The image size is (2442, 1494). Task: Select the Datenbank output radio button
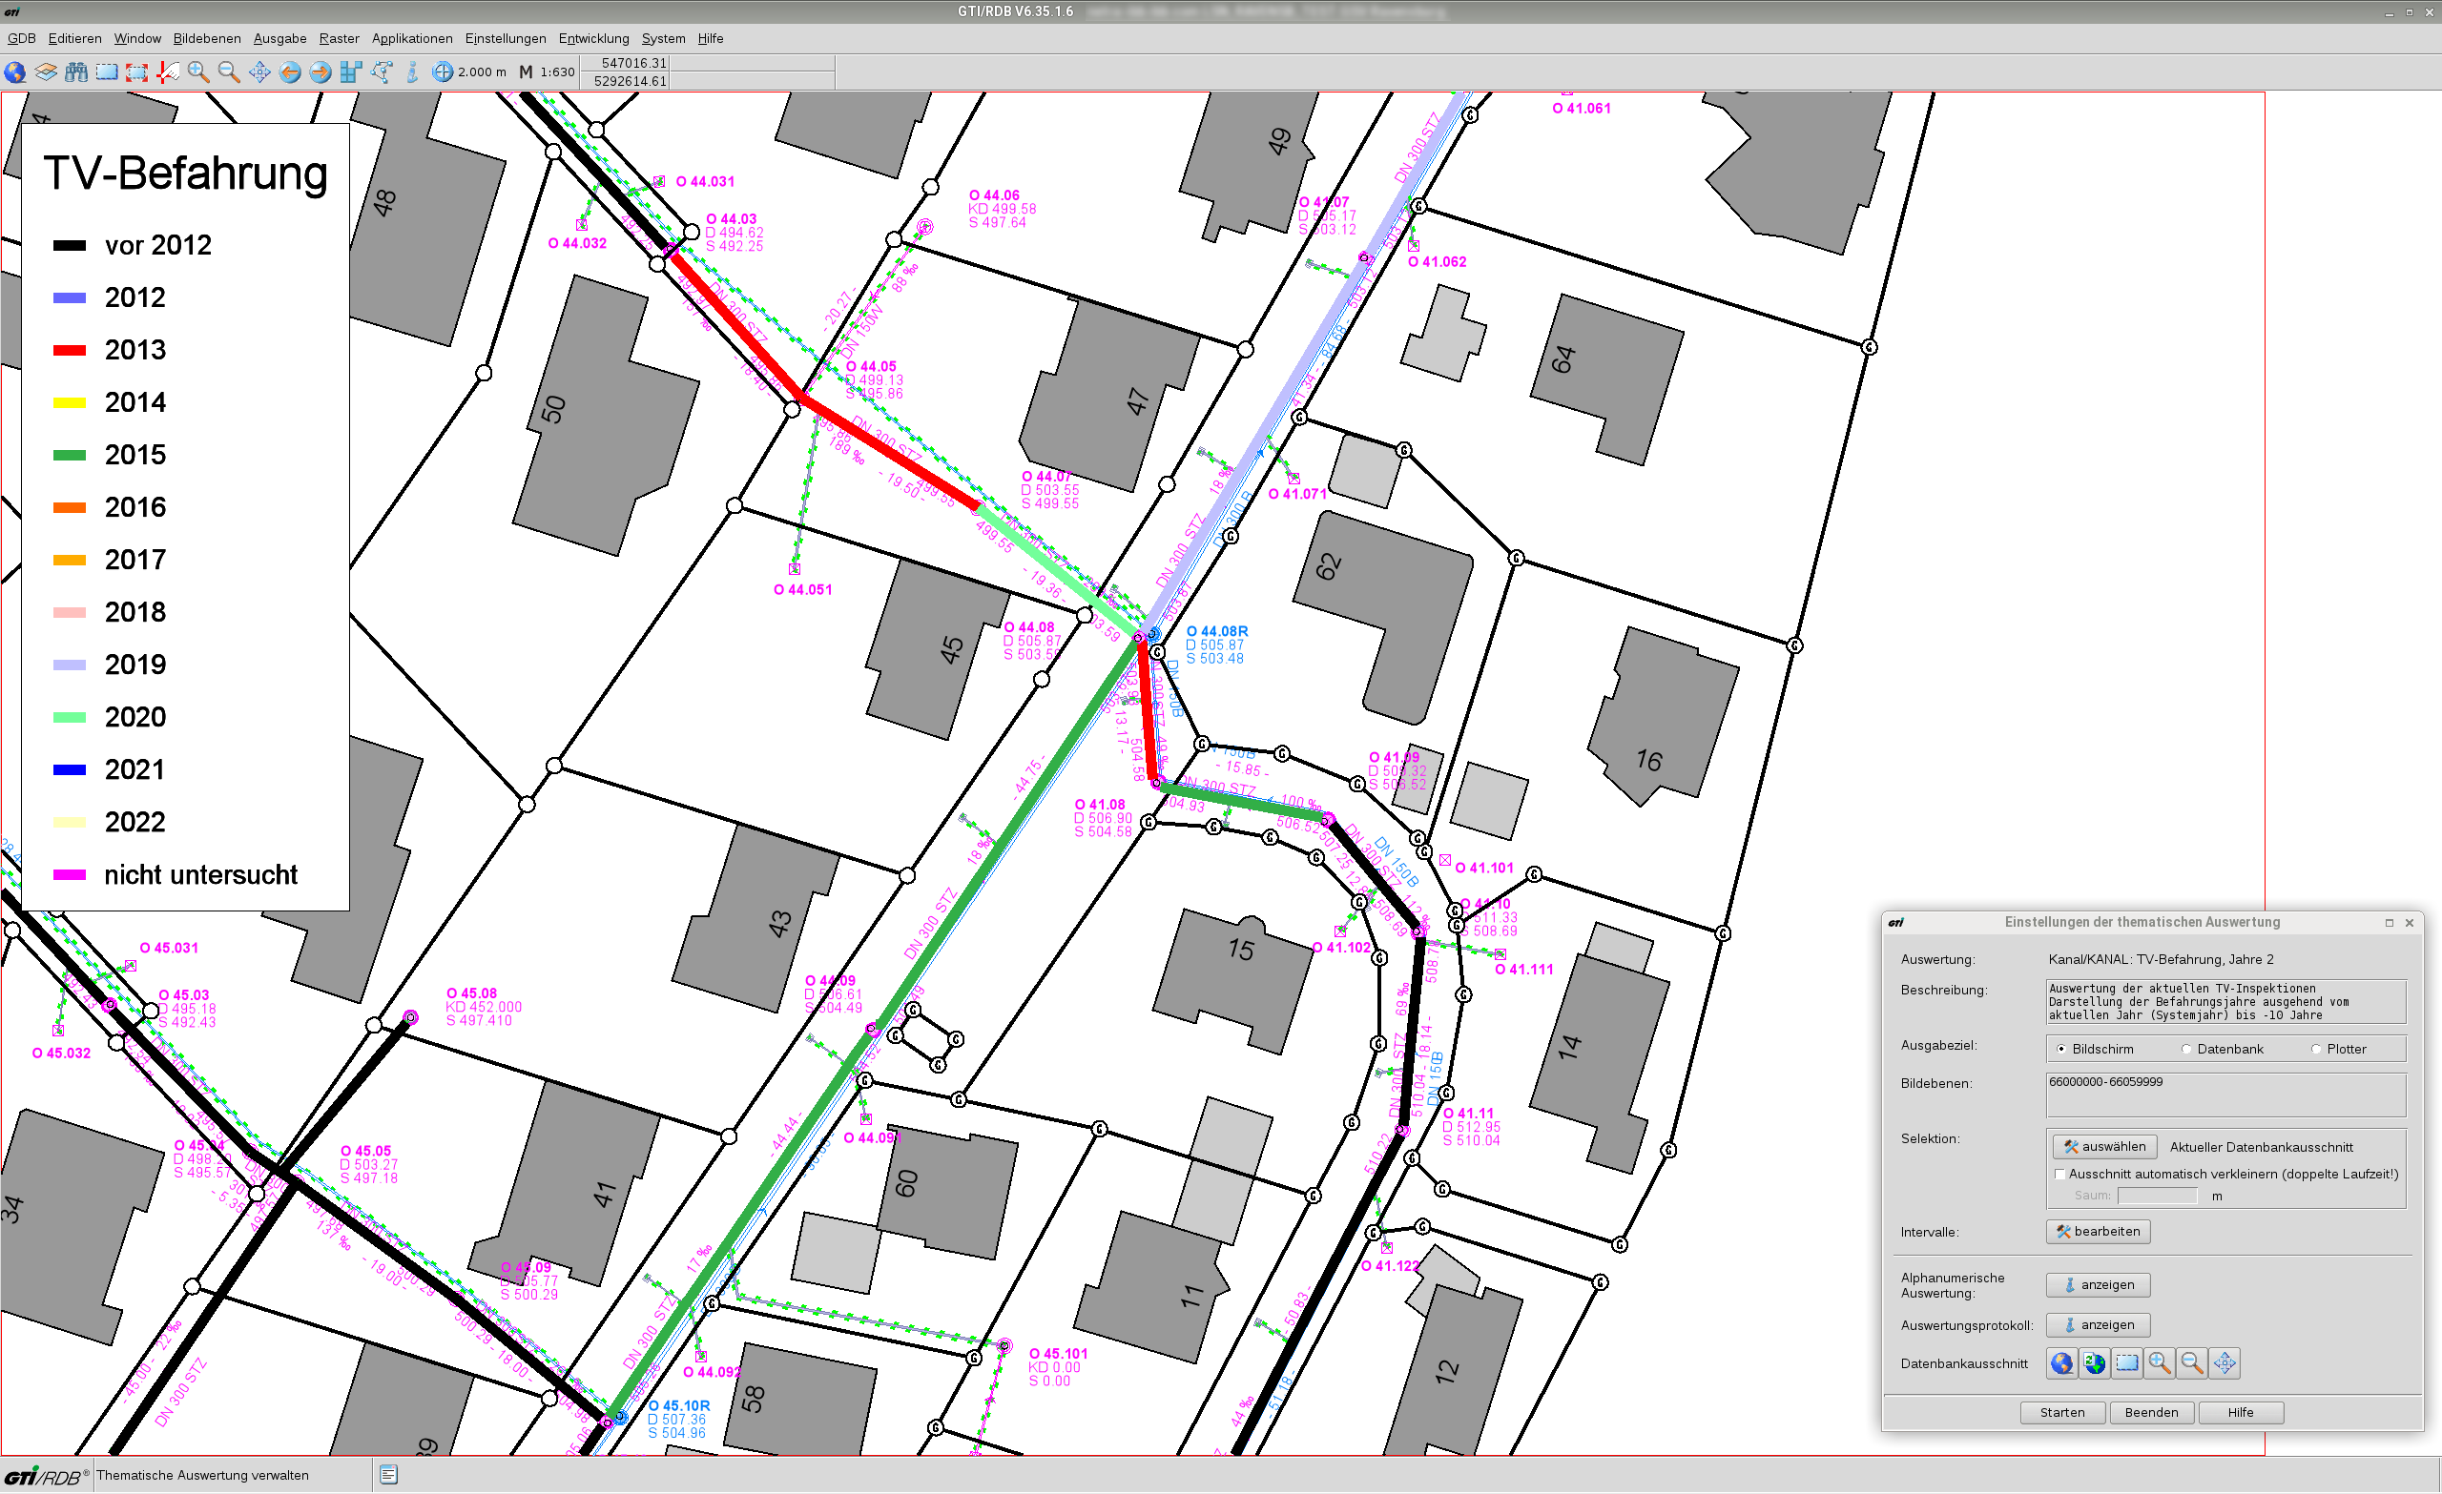2186,1049
